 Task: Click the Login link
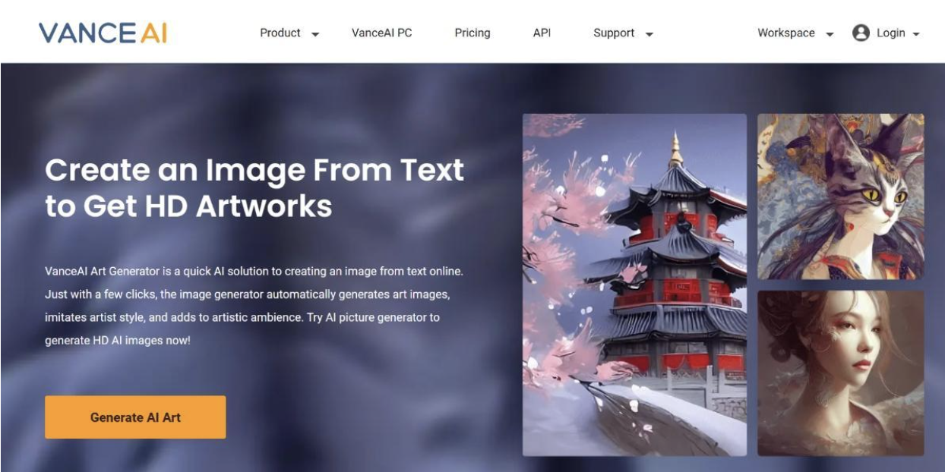tap(891, 33)
